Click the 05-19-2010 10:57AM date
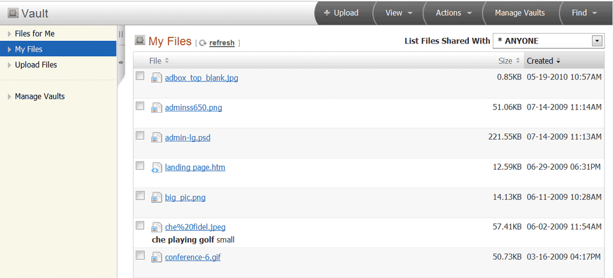 click(x=564, y=77)
